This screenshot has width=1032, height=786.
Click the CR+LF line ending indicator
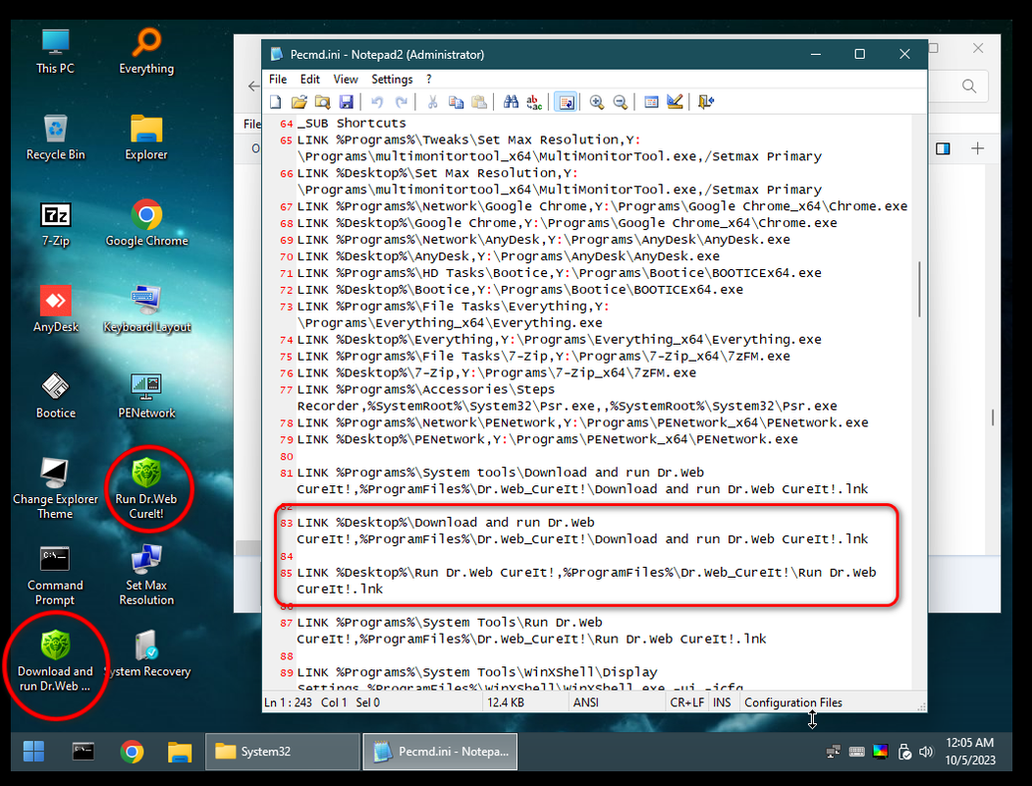click(687, 702)
